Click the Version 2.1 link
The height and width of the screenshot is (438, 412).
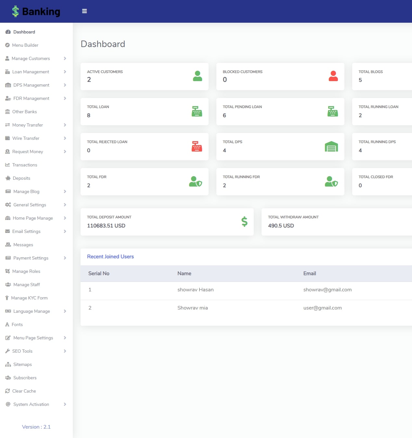pos(36,427)
